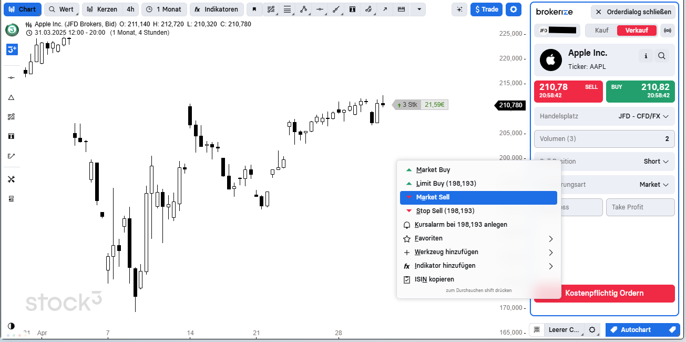
Task: Click the green stock3 logo icon
Action: 12,30
